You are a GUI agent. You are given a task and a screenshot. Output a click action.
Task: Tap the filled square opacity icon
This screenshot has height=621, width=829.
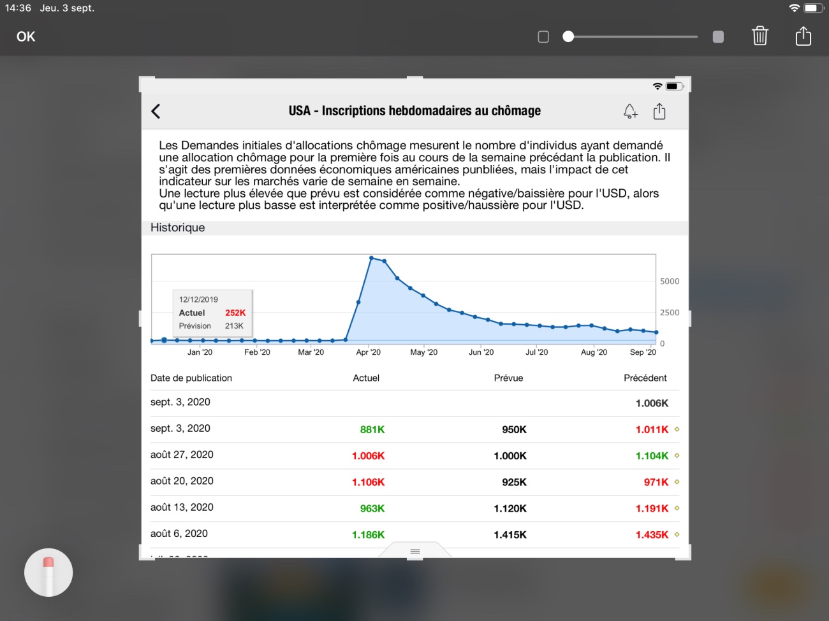718,37
